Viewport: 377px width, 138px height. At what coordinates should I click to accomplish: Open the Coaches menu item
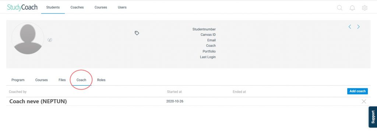(77, 7)
